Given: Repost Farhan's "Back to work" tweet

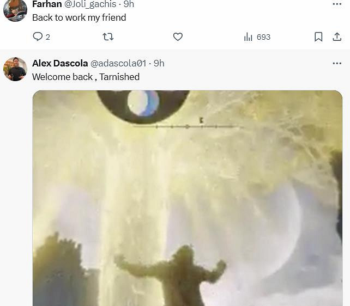Looking at the screenshot, I should (108, 36).
